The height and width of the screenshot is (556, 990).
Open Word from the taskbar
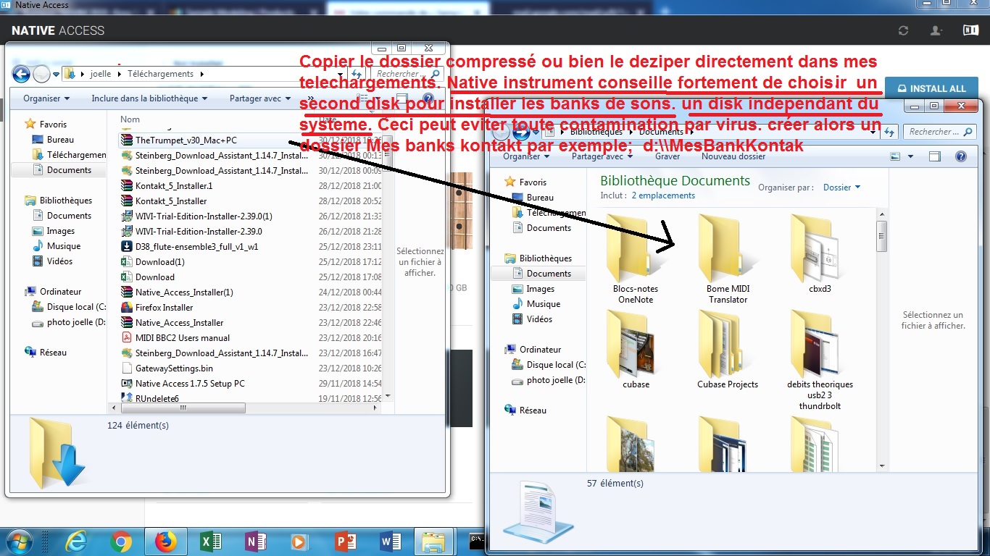coord(390,542)
